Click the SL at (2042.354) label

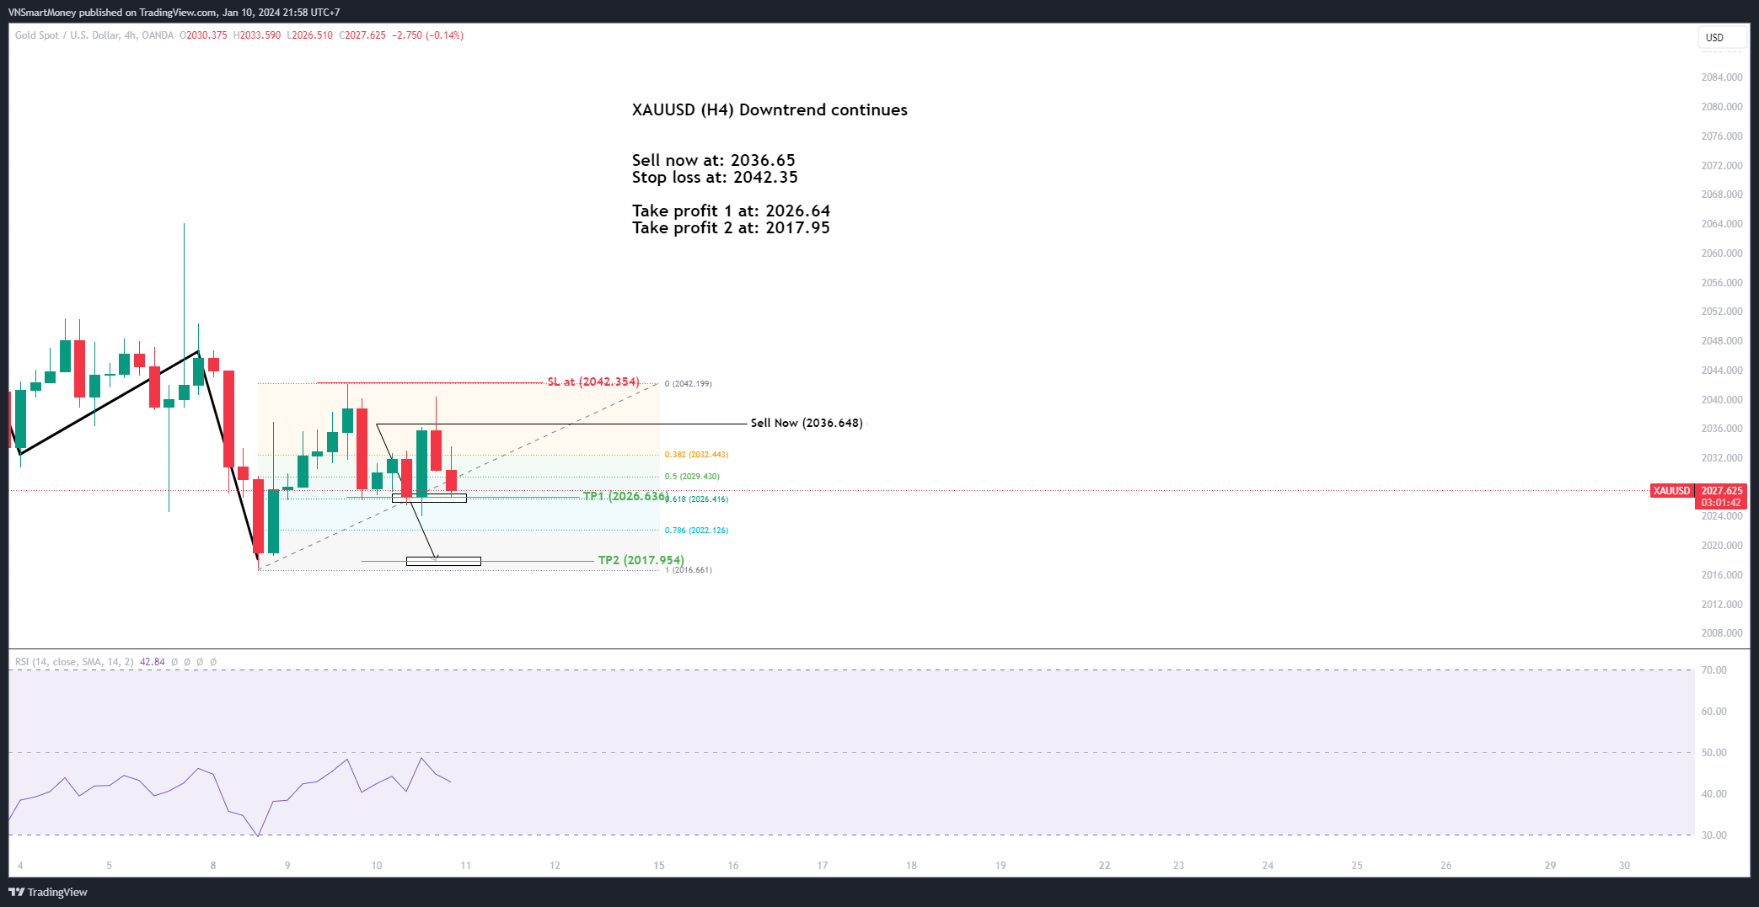pyautogui.click(x=593, y=381)
